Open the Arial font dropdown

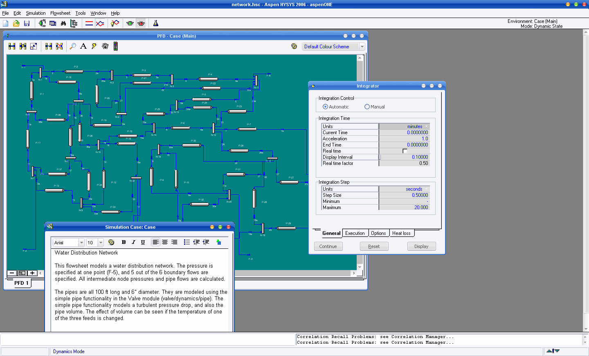point(81,243)
